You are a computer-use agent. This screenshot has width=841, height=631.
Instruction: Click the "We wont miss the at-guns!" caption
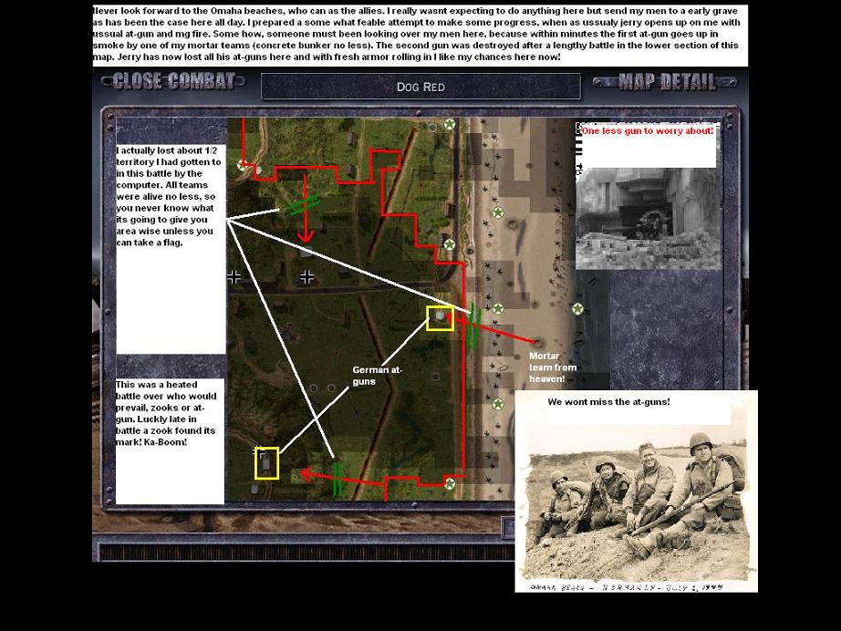608,401
